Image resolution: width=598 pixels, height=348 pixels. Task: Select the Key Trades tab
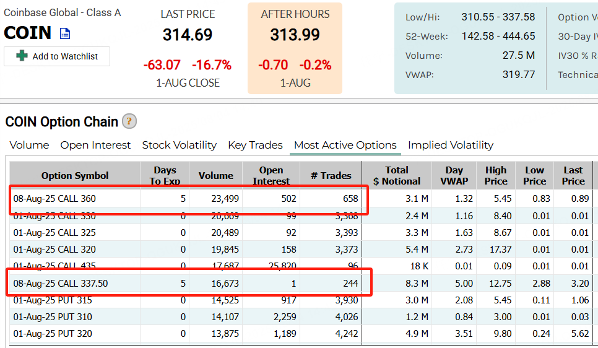coord(255,145)
